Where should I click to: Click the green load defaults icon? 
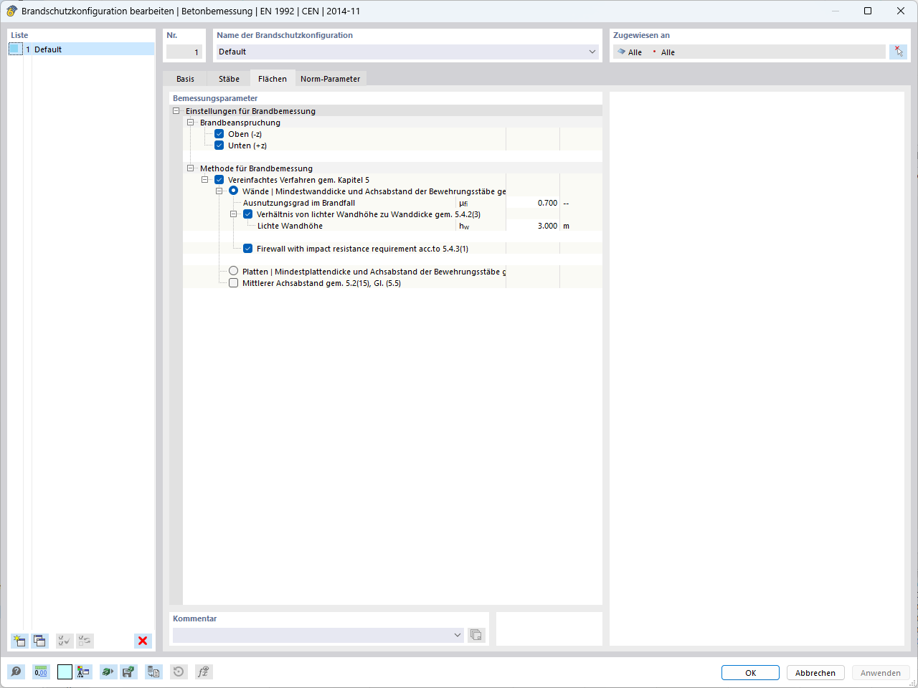click(x=108, y=672)
